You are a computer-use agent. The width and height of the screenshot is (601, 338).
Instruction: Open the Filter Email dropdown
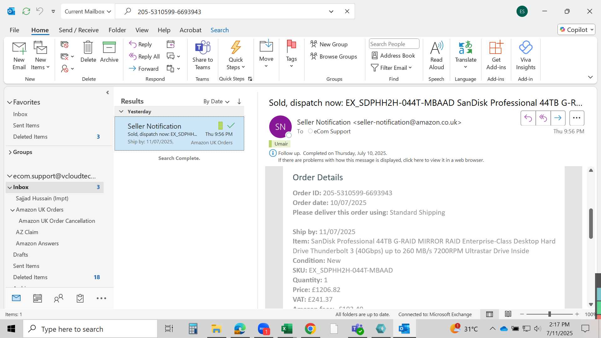(x=392, y=68)
